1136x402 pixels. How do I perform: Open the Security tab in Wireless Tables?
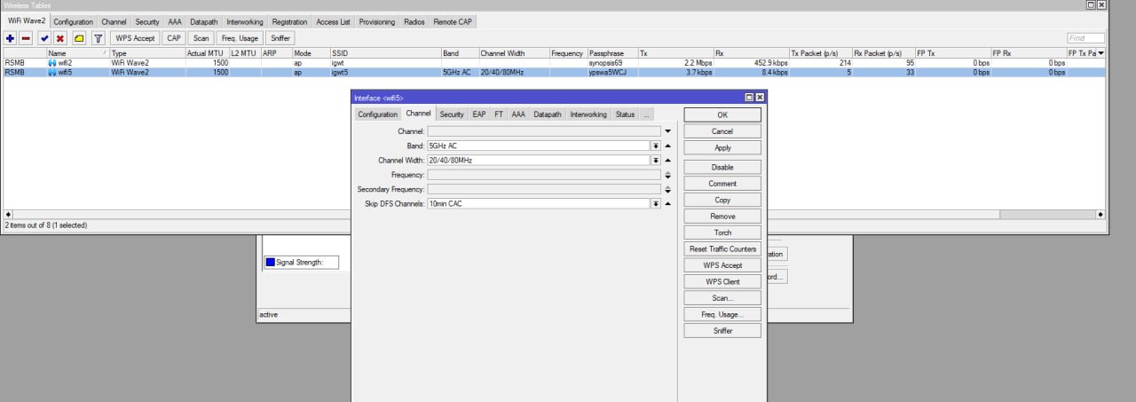[x=147, y=21]
